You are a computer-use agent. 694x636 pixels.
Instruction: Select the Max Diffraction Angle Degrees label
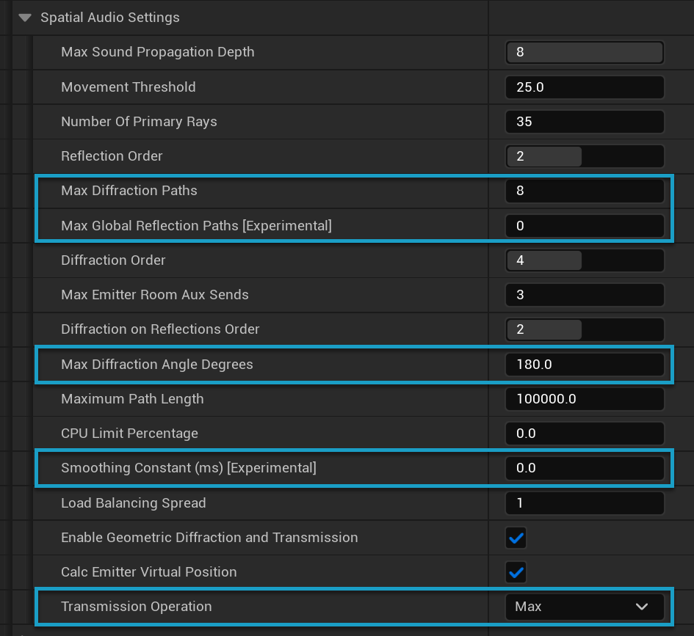click(x=156, y=365)
